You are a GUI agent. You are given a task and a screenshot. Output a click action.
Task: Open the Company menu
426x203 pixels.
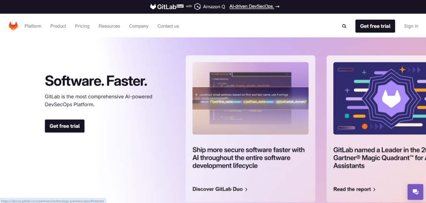[139, 26]
